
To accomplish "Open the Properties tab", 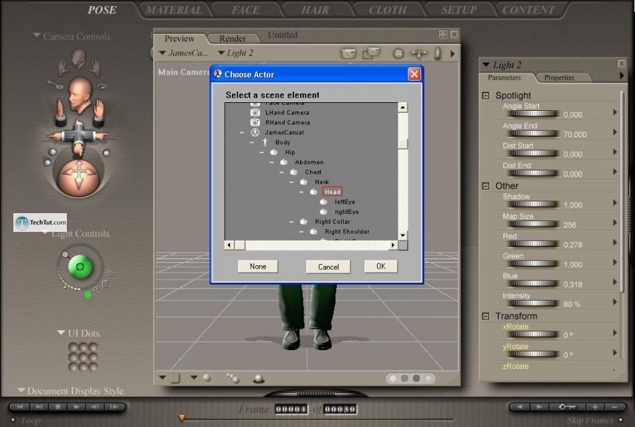I will pos(559,78).
